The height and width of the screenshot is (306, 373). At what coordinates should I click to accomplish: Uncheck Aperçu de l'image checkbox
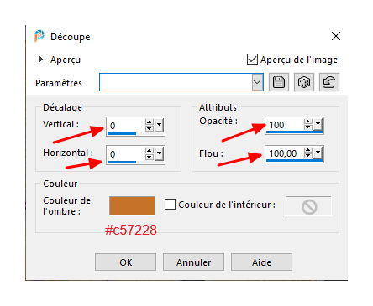(x=252, y=60)
